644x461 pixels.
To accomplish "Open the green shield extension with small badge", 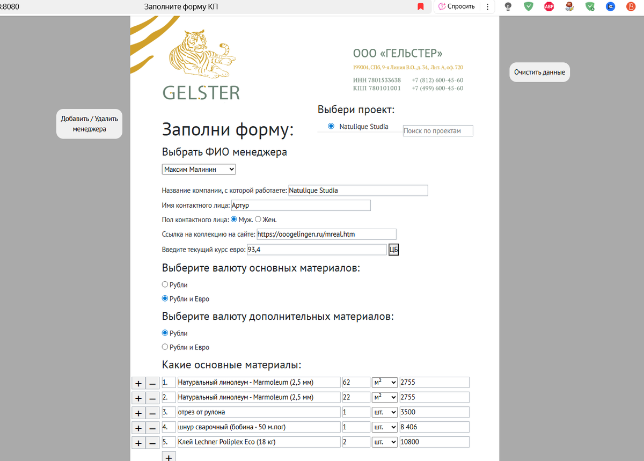I will pyautogui.click(x=590, y=6).
